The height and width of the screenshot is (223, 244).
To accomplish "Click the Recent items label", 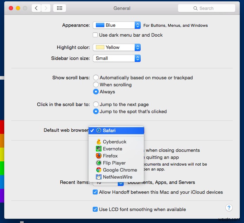I will tap(75, 182).
